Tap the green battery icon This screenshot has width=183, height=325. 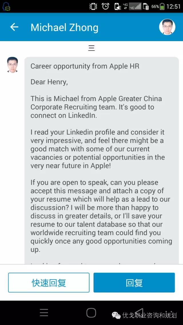(162, 6)
